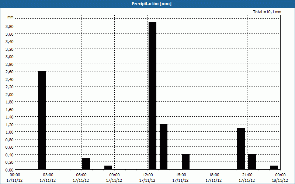Screen dimensions: 295x184
Task: Click the 09:00 time label
Action: (x=115, y=175)
